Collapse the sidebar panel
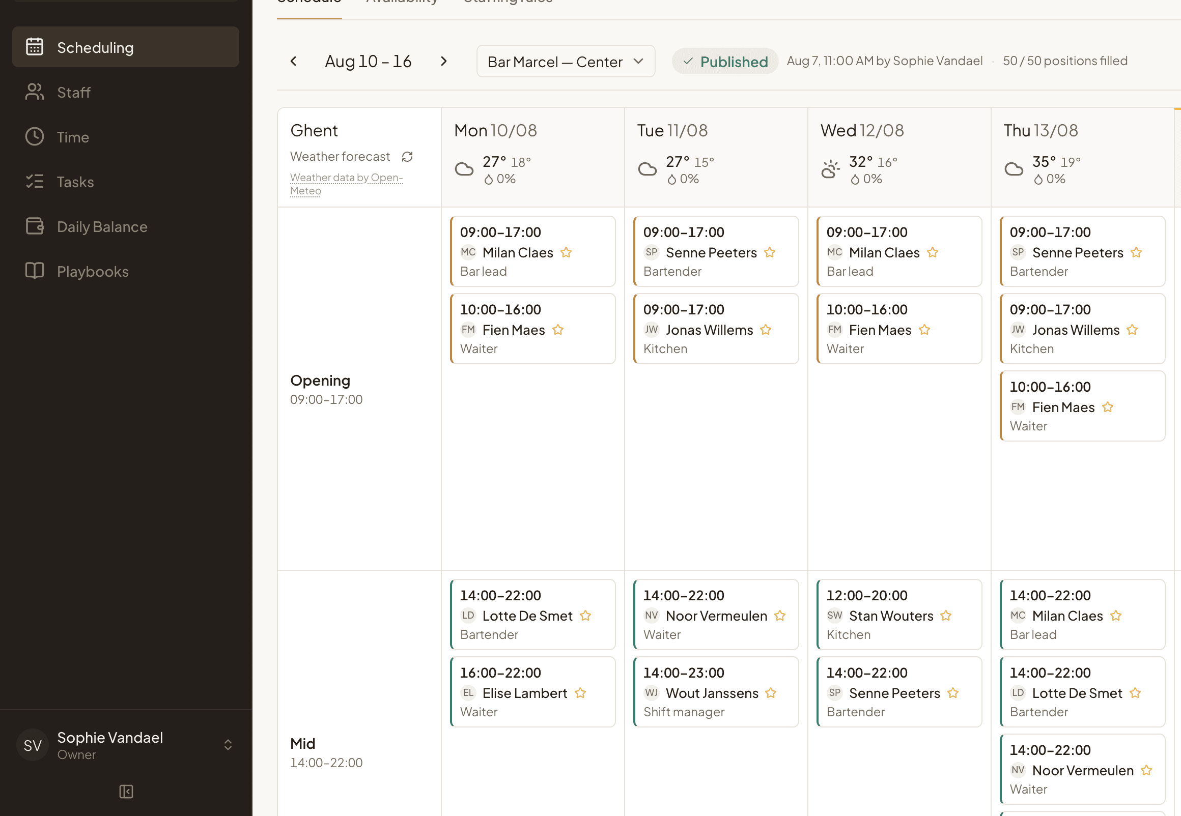This screenshot has height=816, width=1181. [126, 792]
